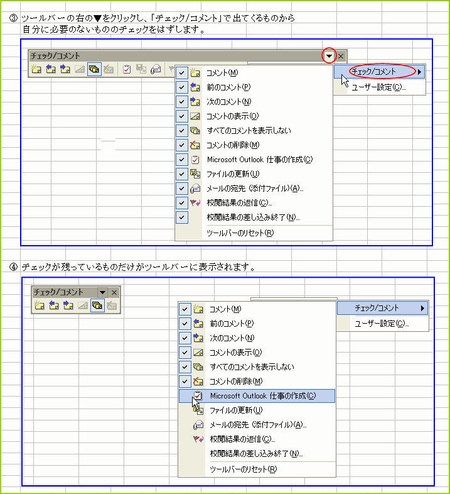Uncheck 次のコメント(N) checkbox in step ④ menu
This screenshot has width=450, height=494.
click(x=185, y=338)
